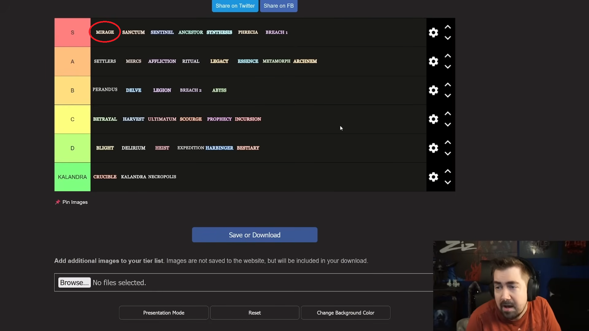Select the SENTINEL league tile

click(x=162, y=32)
